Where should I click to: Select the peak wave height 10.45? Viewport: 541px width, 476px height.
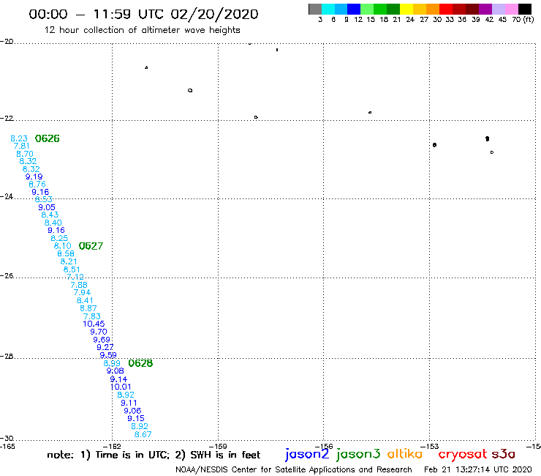(94, 324)
